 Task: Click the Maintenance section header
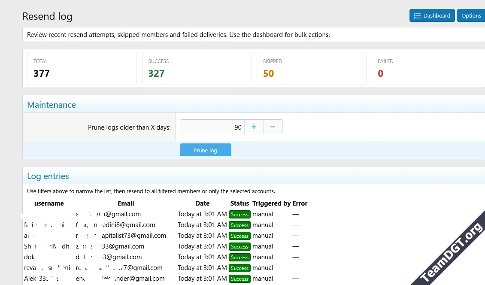click(x=52, y=105)
